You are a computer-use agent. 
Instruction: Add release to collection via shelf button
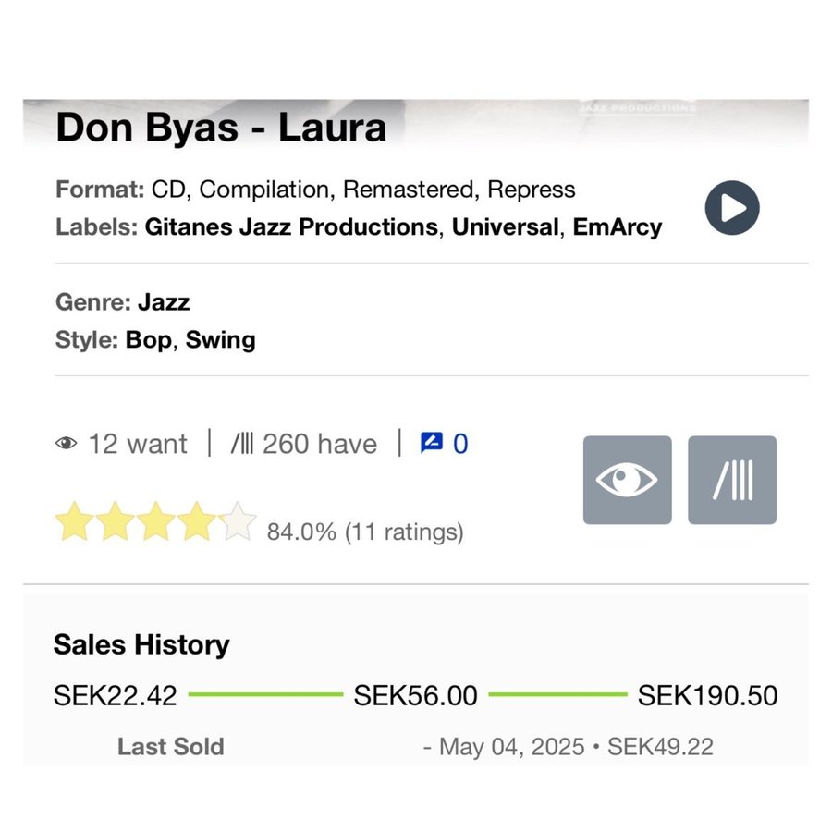(x=732, y=480)
